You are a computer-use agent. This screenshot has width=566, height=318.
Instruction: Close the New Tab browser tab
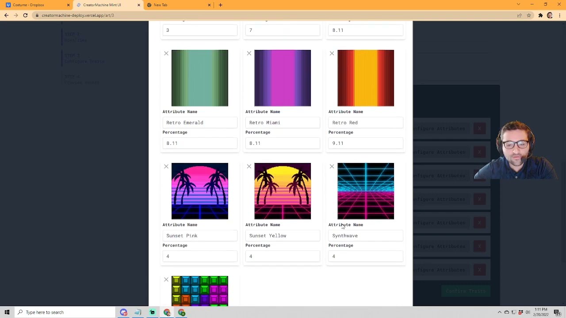(x=210, y=5)
